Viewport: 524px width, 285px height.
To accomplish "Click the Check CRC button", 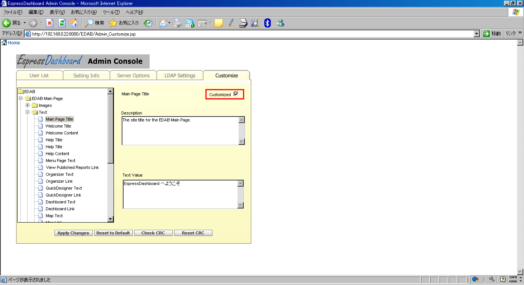I will (x=153, y=233).
